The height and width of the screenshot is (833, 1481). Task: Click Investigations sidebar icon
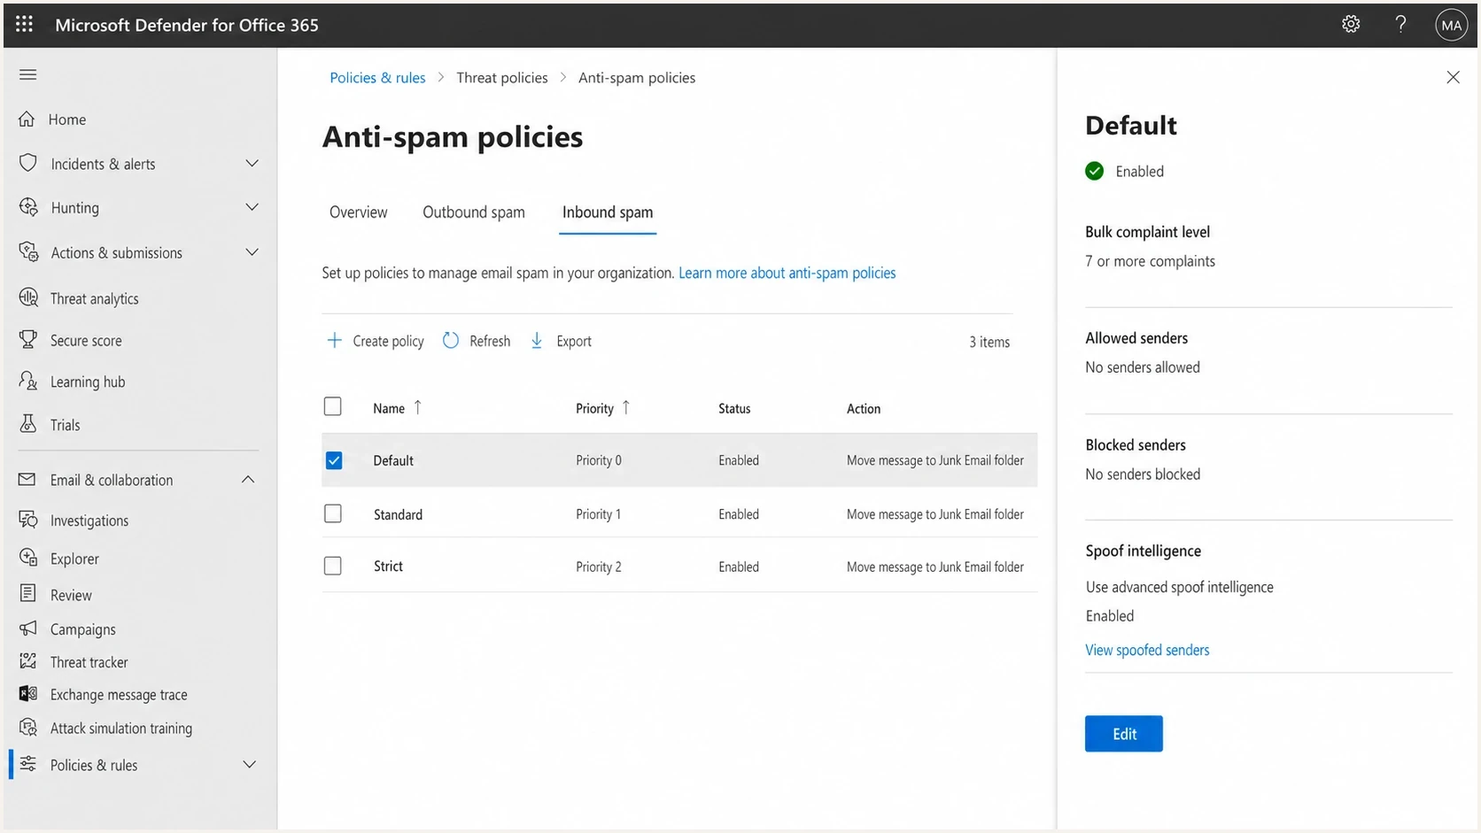28,520
